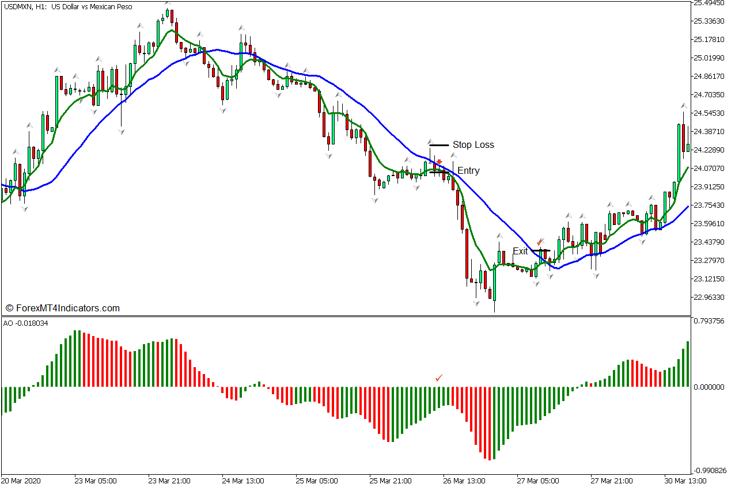735x488 pixels.
Task: Select the 25 Mar 05:00 time label
Action: point(316,481)
